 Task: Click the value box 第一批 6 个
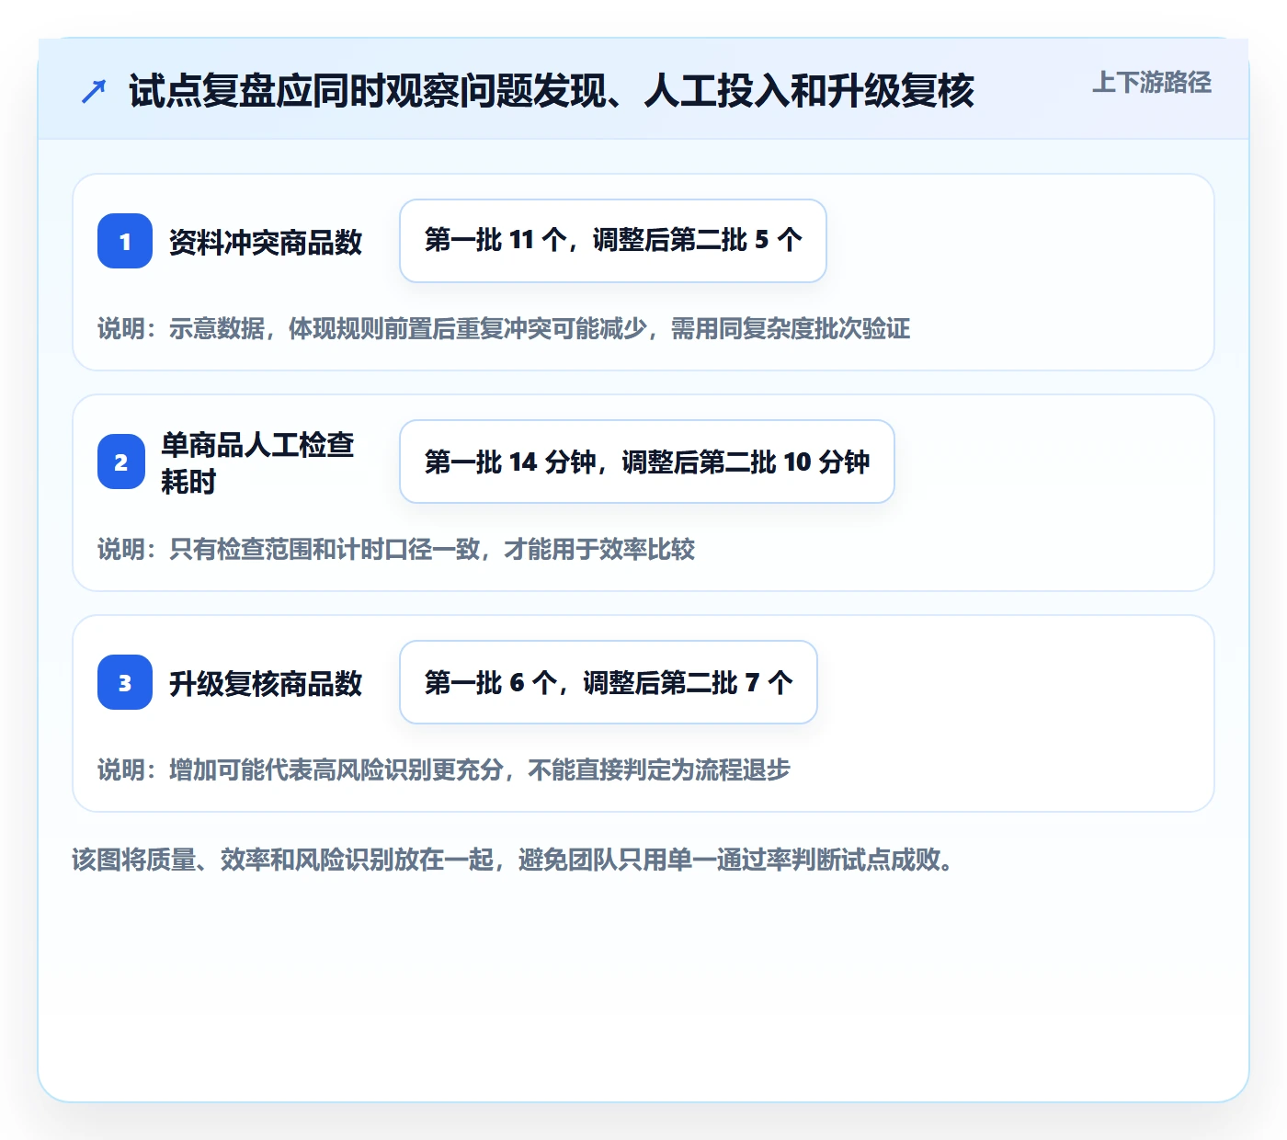point(609,682)
